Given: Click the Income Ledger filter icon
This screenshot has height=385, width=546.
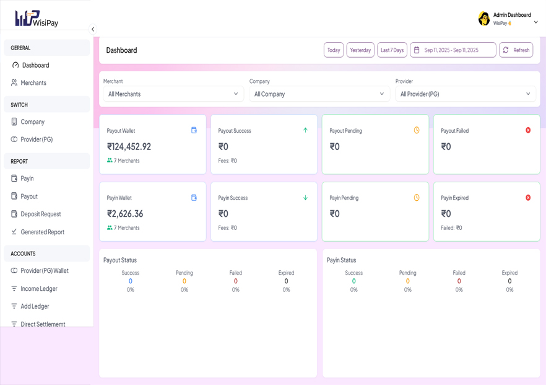Looking at the screenshot, I should [14, 288].
